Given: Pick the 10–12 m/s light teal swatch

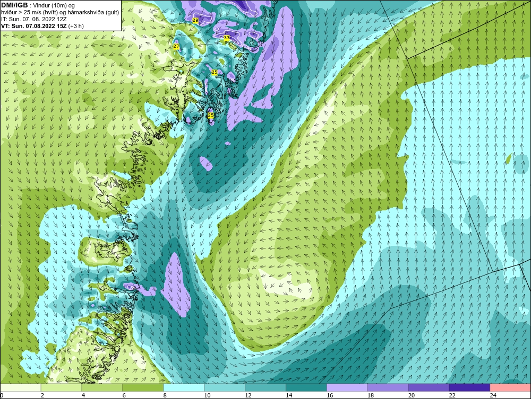Looking at the screenshot, I should coord(225,387).
